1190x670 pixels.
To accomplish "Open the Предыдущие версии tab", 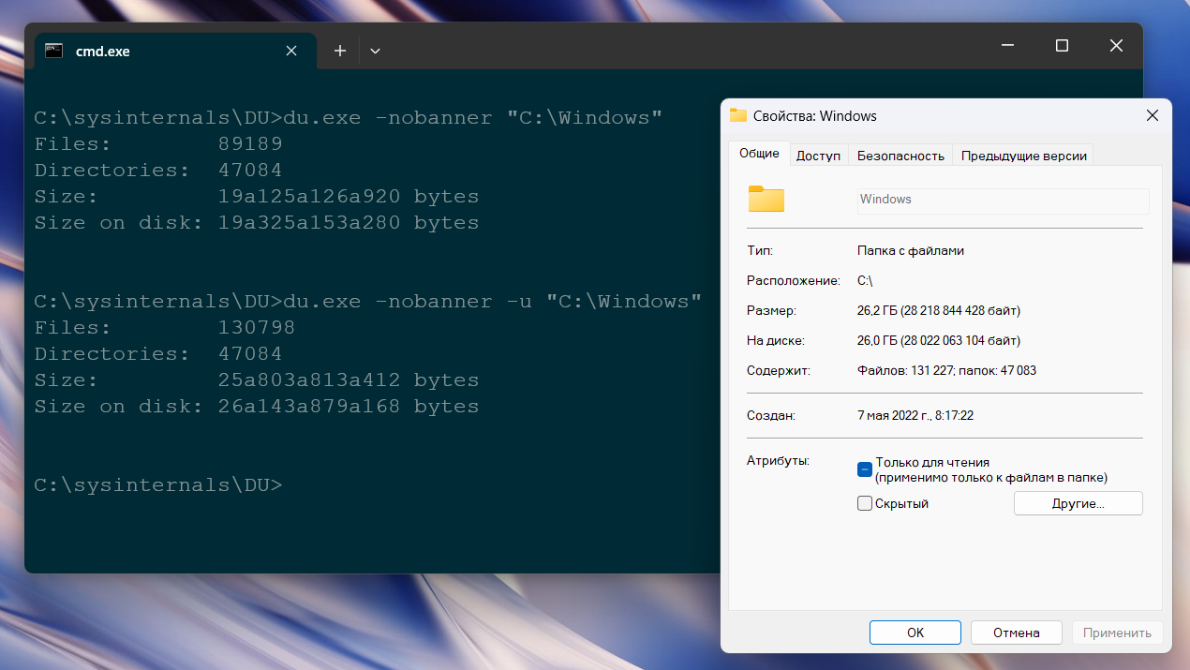I will 1023,156.
